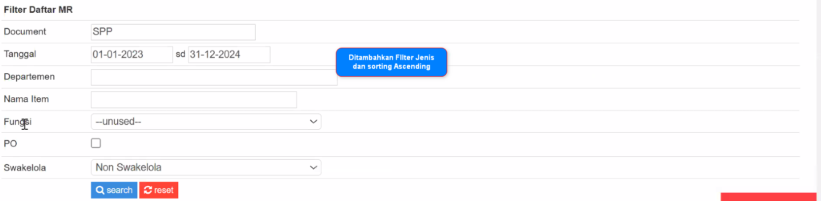Click the Departemen label text
The height and width of the screenshot is (201, 821).
[30, 77]
